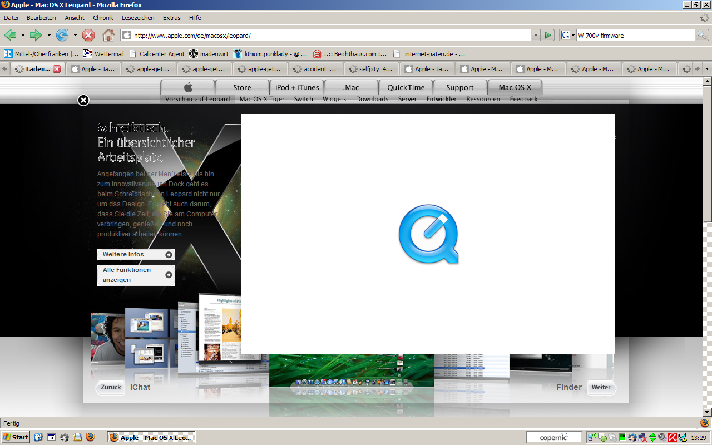Screen dimensions: 712x445
Task: Open the madenwirt WordPress bookmark
Action: pyautogui.click(x=209, y=54)
